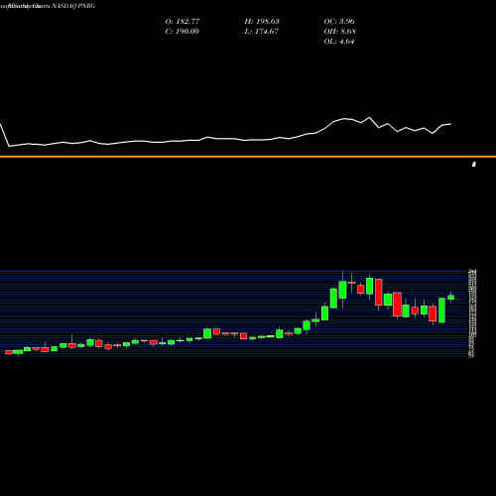Select the OL: 4.64 readout
The image size is (496, 496).
pos(339,42)
